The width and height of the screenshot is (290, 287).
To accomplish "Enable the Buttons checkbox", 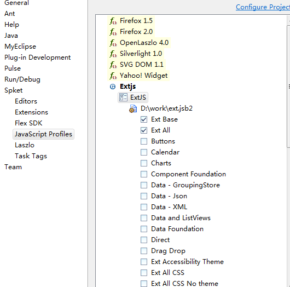I will 144,141.
